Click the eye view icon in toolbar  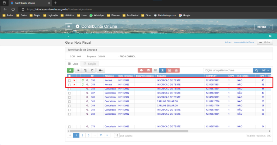point(78,70)
